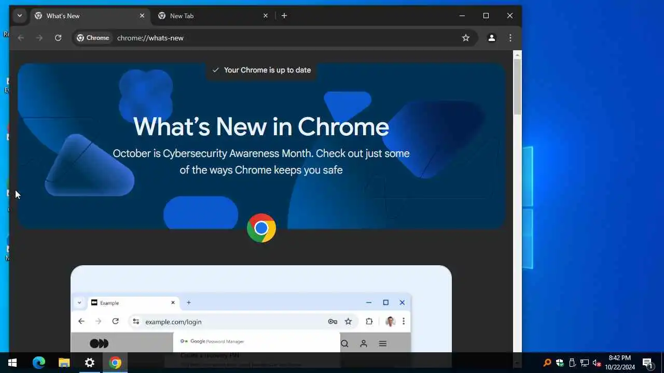
Task: Open Chrome's three-dot menu
Action: click(x=510, y=38)
